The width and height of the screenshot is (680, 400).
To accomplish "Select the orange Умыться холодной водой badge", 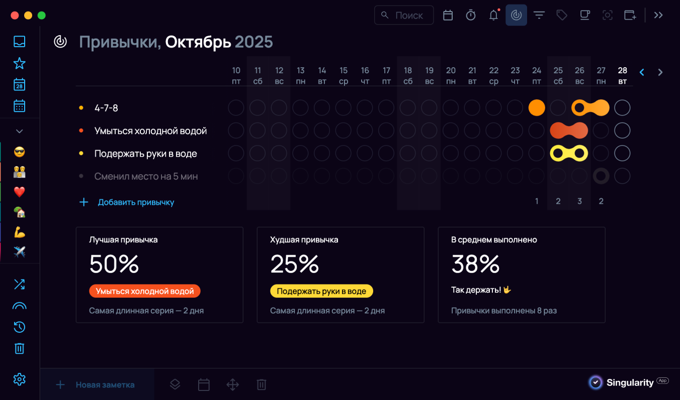I will tap(144, 291).
